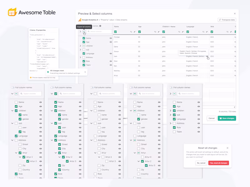Sort the Role column in the preview table
The height and width of the screenshot is (187, 250).
point(227,32)
